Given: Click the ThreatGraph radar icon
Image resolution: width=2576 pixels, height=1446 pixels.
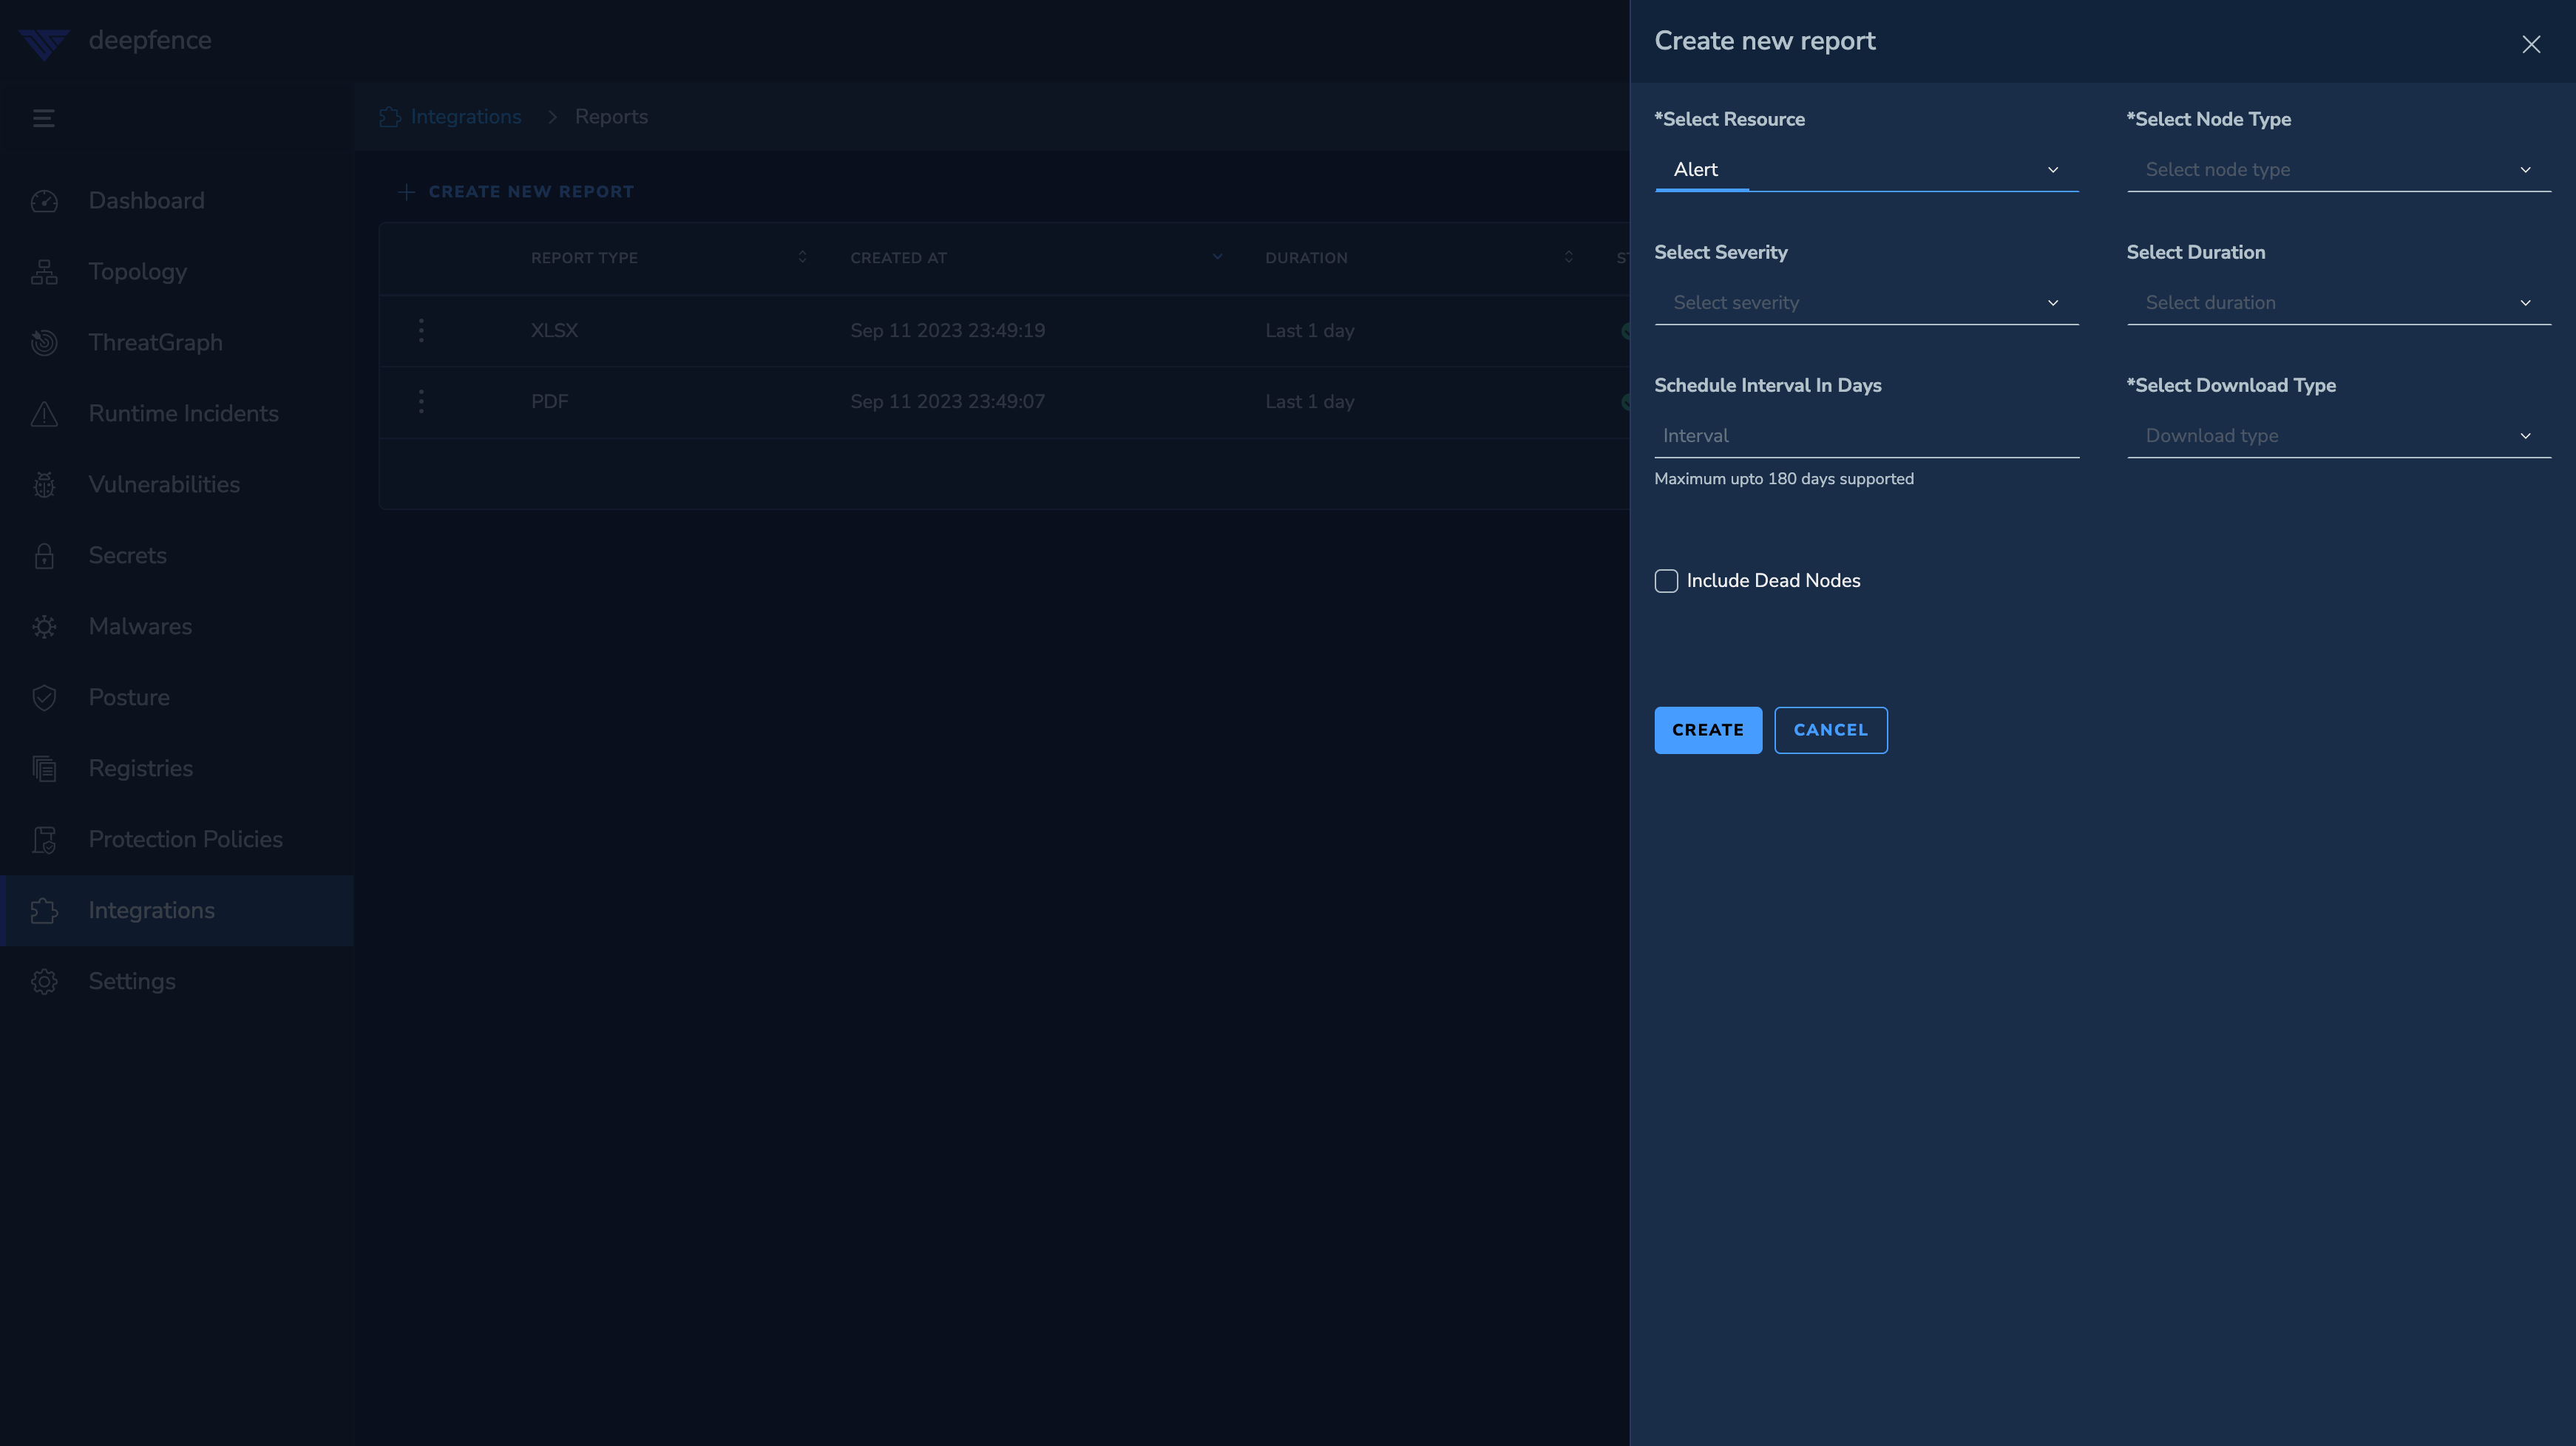Looking at the screenshot, I should click(44, 343).
